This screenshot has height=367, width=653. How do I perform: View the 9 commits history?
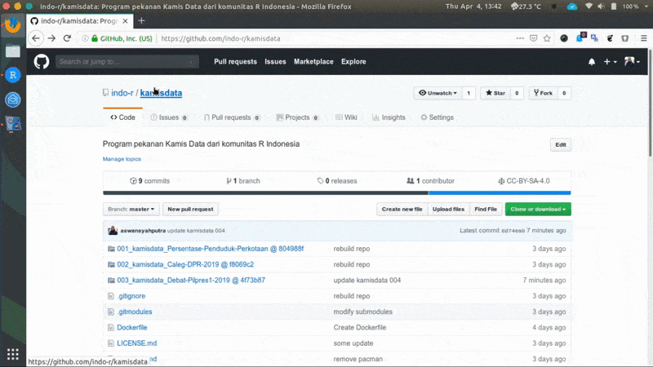[x=149, y=181]
